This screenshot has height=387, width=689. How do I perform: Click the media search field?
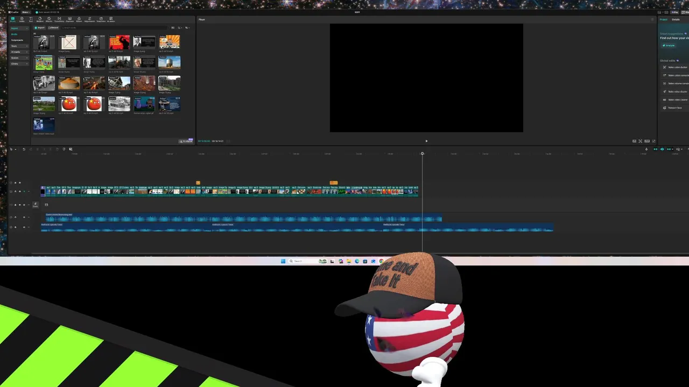(x=114, y=28)
